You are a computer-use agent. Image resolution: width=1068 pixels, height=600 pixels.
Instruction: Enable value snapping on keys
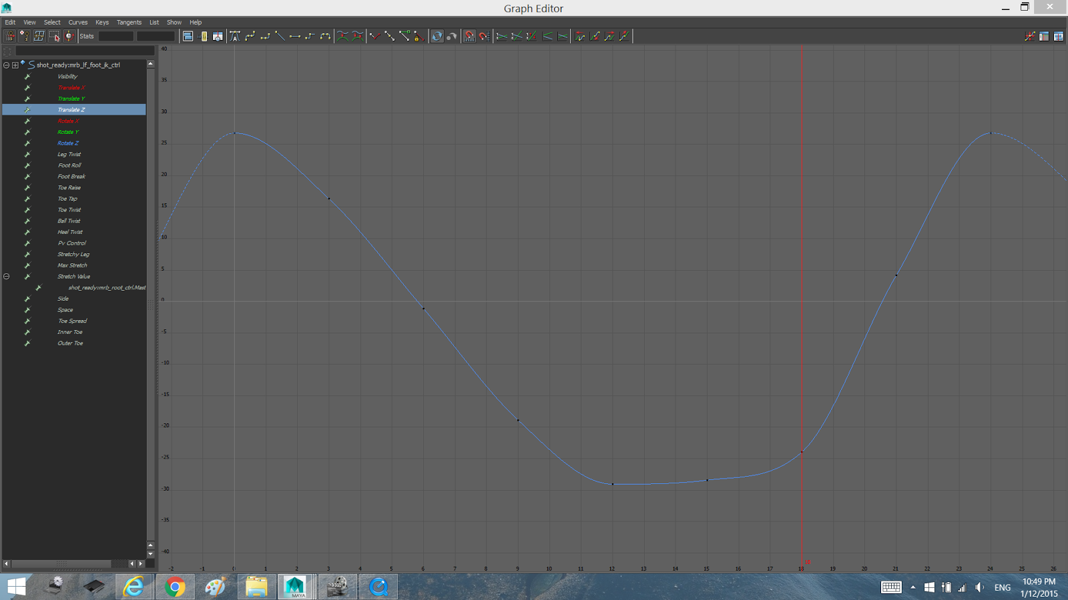[484, 36]
